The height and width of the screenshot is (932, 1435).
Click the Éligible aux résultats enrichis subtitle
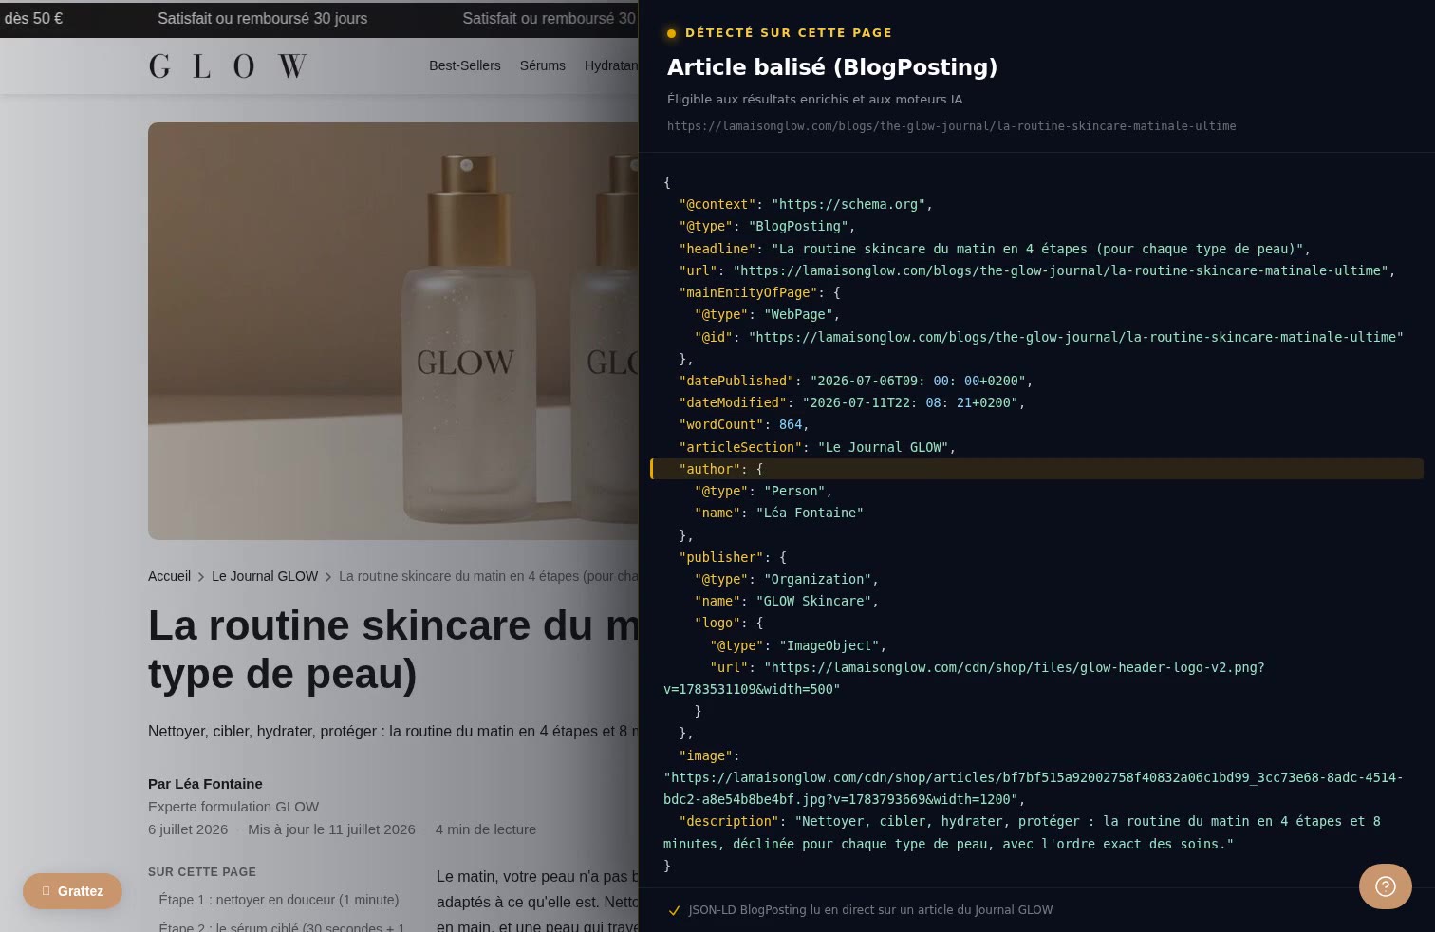[815, 99]
